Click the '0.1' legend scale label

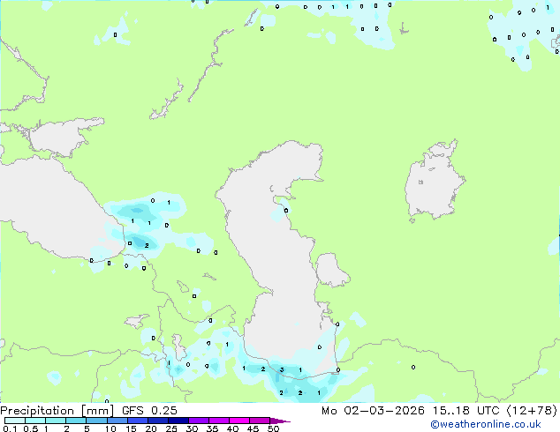11,428
